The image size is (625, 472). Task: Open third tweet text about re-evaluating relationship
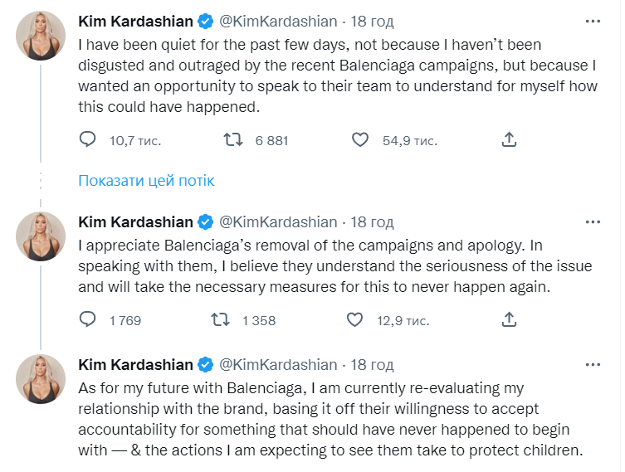[332, 420]
